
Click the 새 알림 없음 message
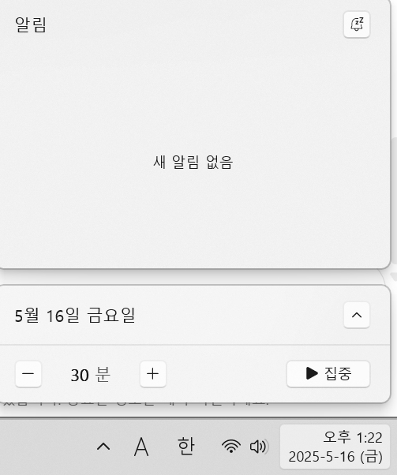[193, 162]
